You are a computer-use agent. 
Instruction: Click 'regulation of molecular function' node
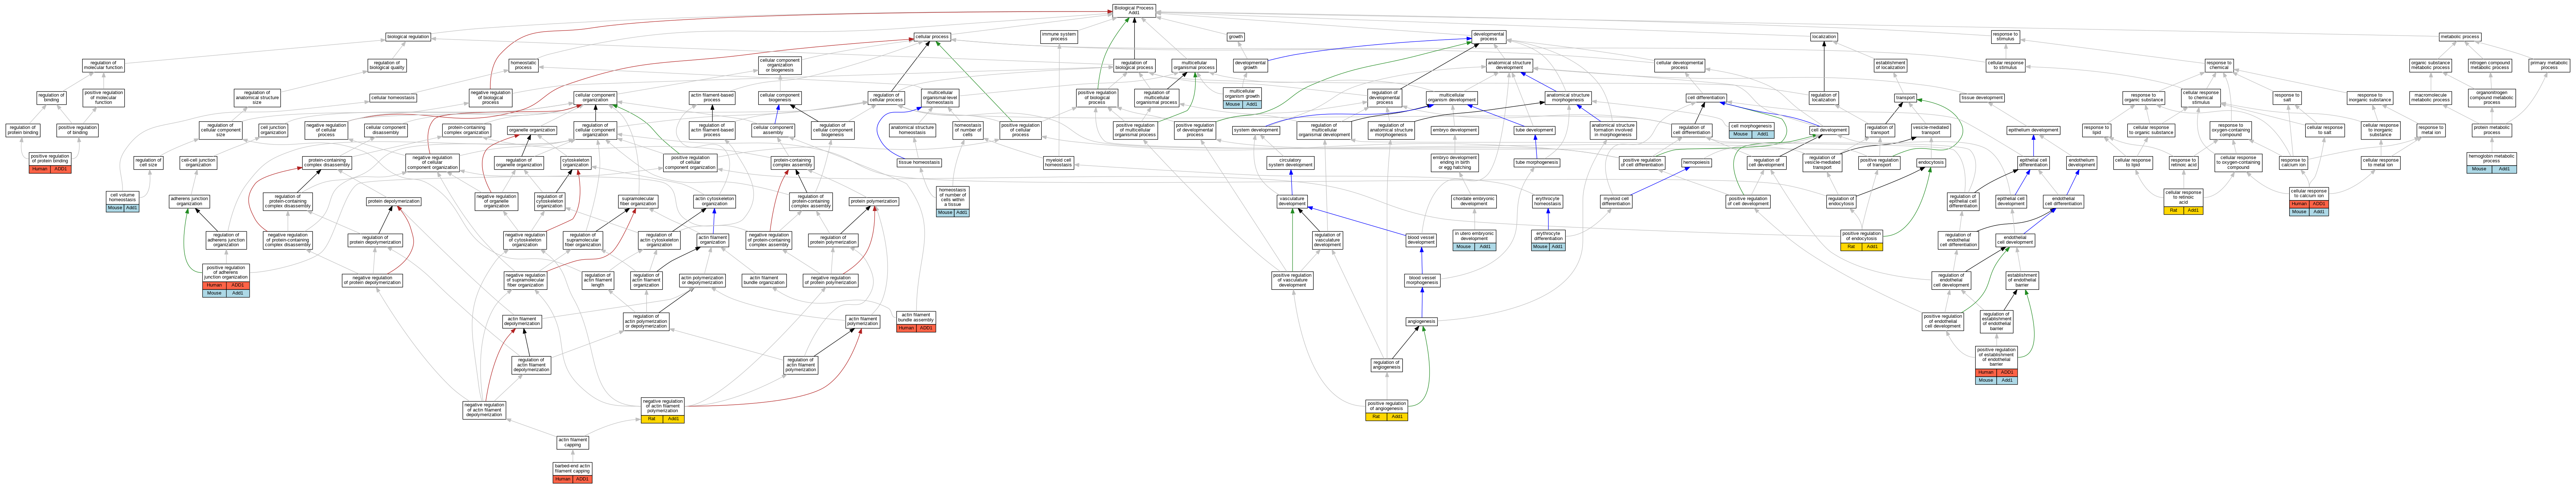pos(102,65)
